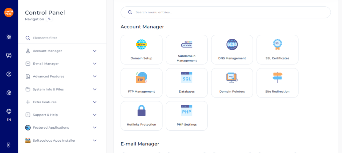
Task: Click the DNS Management icon
Action: [232, 44]
